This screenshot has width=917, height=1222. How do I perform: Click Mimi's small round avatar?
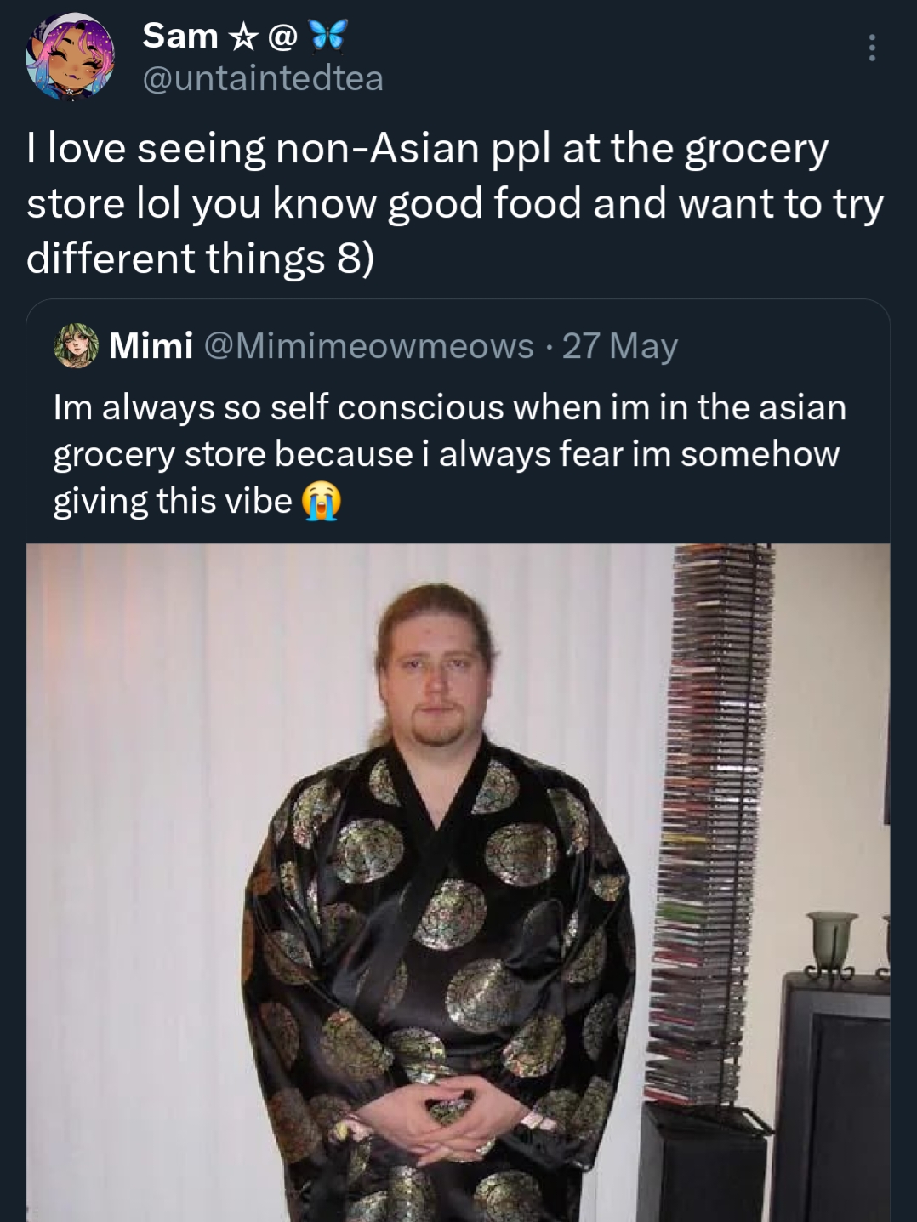(77, 346)
